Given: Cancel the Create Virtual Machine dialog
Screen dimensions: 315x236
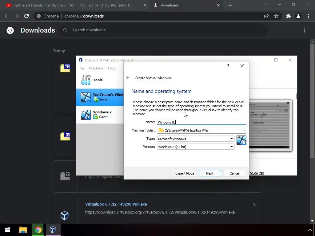Looking at the screenshot, I should [x=234, y=173].
